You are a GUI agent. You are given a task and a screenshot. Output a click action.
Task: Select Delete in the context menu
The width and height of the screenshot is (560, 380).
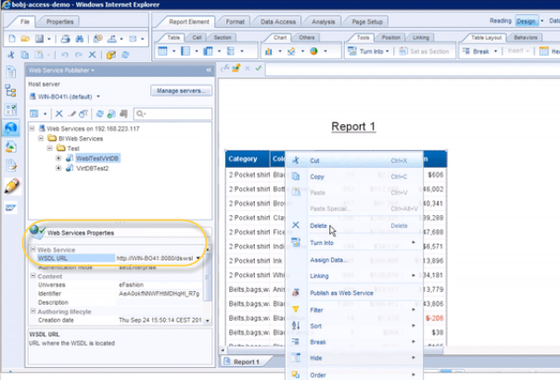click(x=318, y=226)
